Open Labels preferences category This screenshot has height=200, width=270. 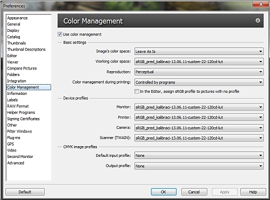(x=12, y=100)
